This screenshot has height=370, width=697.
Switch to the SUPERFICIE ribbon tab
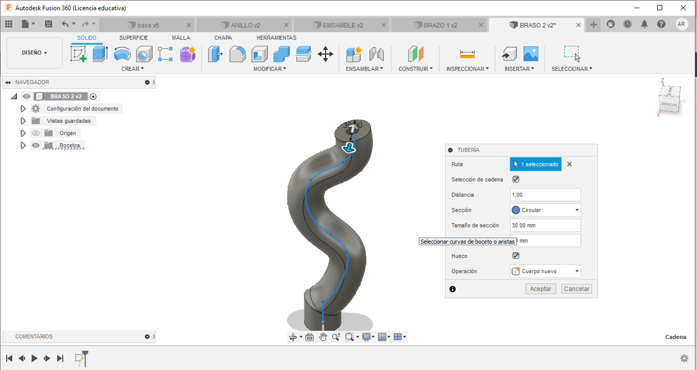[x=133, y=38]
